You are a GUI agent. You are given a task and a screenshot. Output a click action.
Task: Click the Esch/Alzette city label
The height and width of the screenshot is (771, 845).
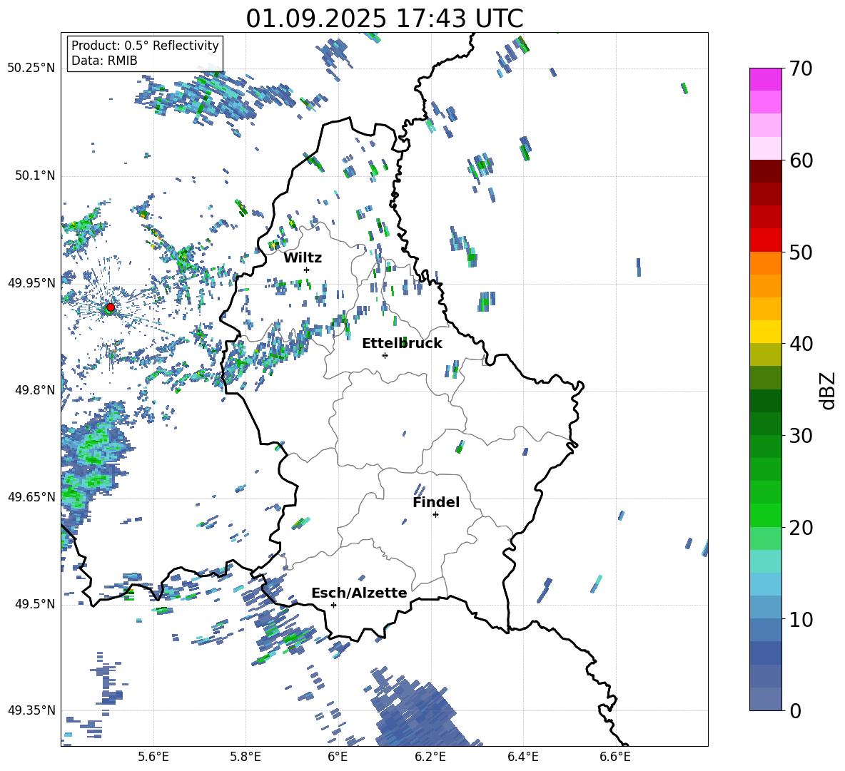(x=359, y=593)
